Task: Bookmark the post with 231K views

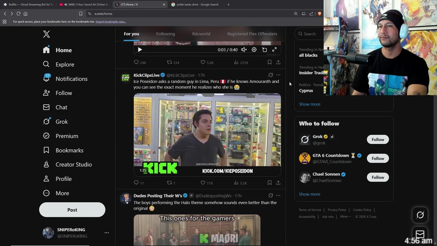Action: coord(269,62)
